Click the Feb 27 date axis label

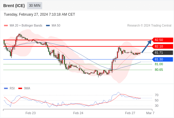click(x=130, y=113)
